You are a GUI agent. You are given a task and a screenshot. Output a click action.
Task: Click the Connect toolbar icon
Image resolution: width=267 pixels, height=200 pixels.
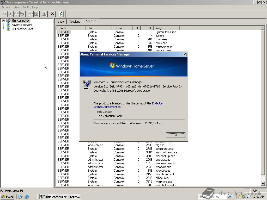(5, 14)
